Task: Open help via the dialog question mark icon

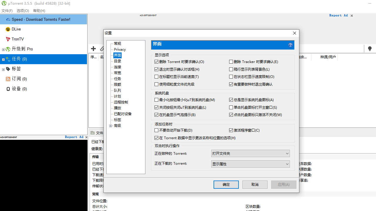Action: tap(290, 45)
